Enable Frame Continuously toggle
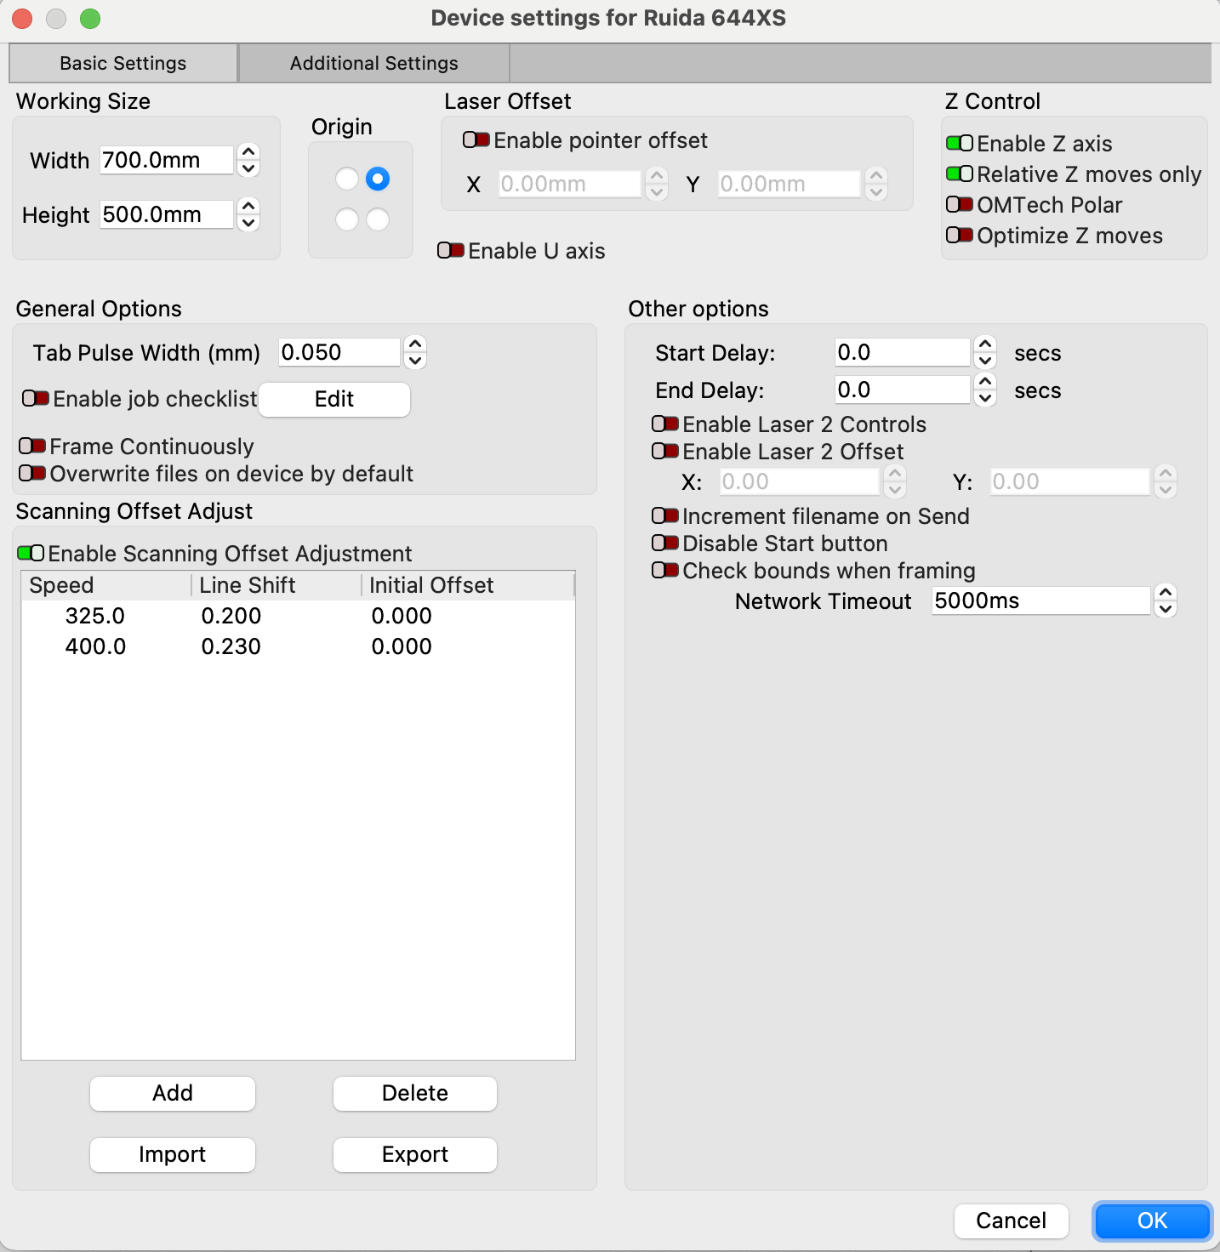Viewport: 1220px width, 1252px height. [x=32, y=446]
